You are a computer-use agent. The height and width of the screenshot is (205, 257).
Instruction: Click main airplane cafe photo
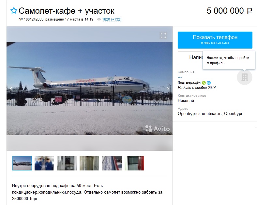coord(89,89)
